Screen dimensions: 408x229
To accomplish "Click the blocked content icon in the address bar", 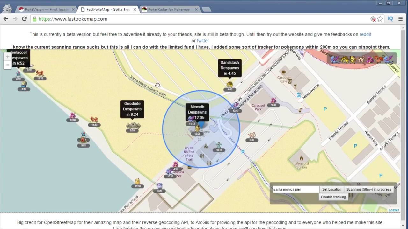I will [373, 19].
